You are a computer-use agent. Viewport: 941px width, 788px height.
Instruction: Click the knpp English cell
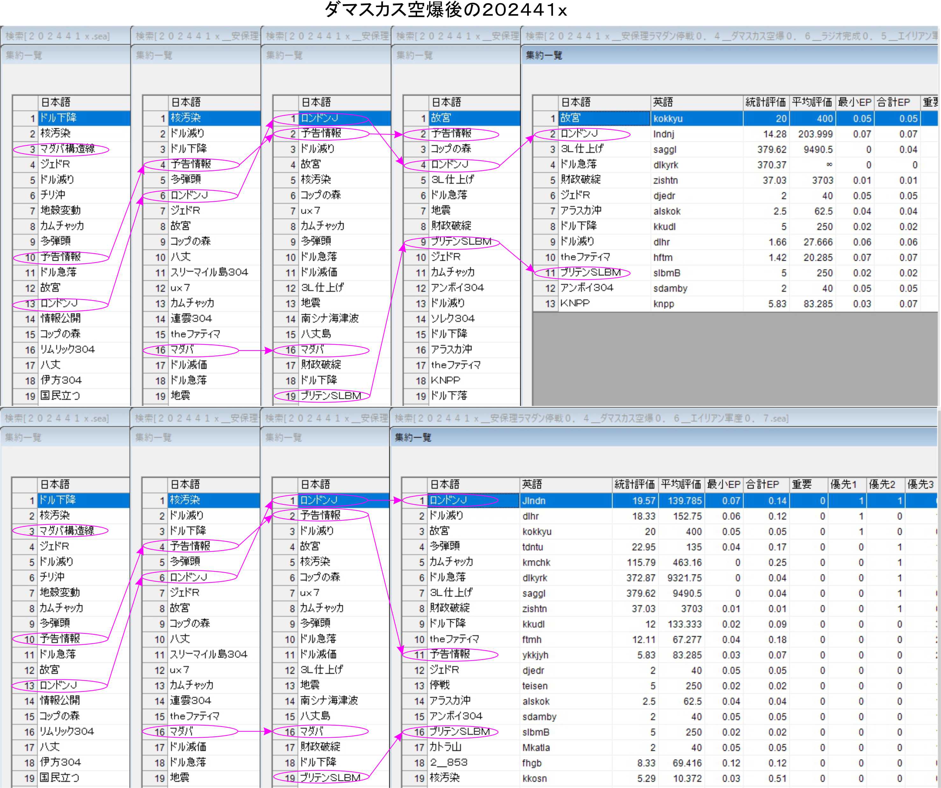pyautogui.click(x=696, y=304)
